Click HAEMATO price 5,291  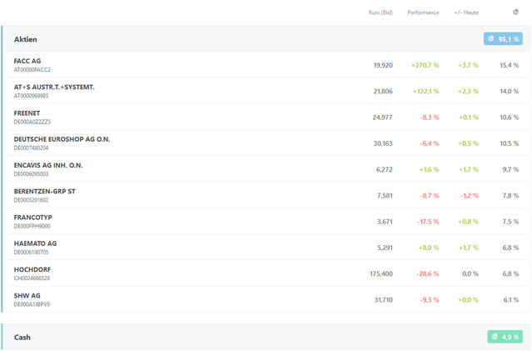click(385, 248)
